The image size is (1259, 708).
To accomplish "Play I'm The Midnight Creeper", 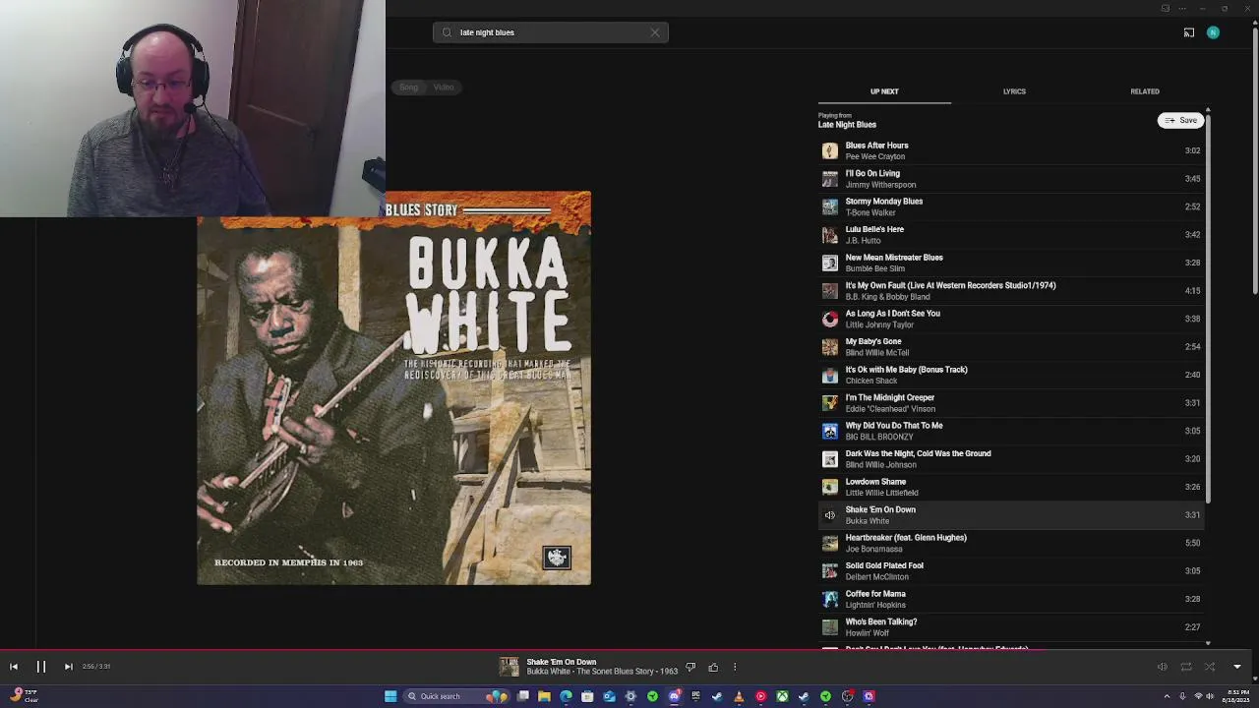I will pos(1011,403).
